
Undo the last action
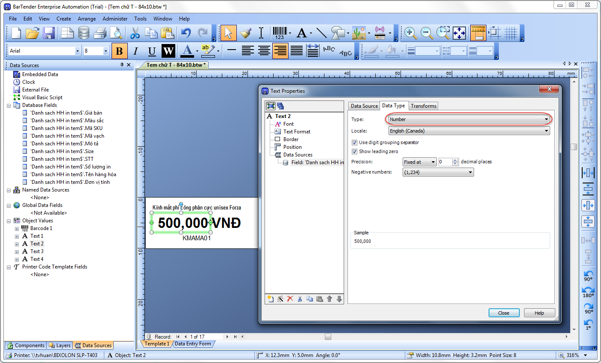tap(186, 33)
